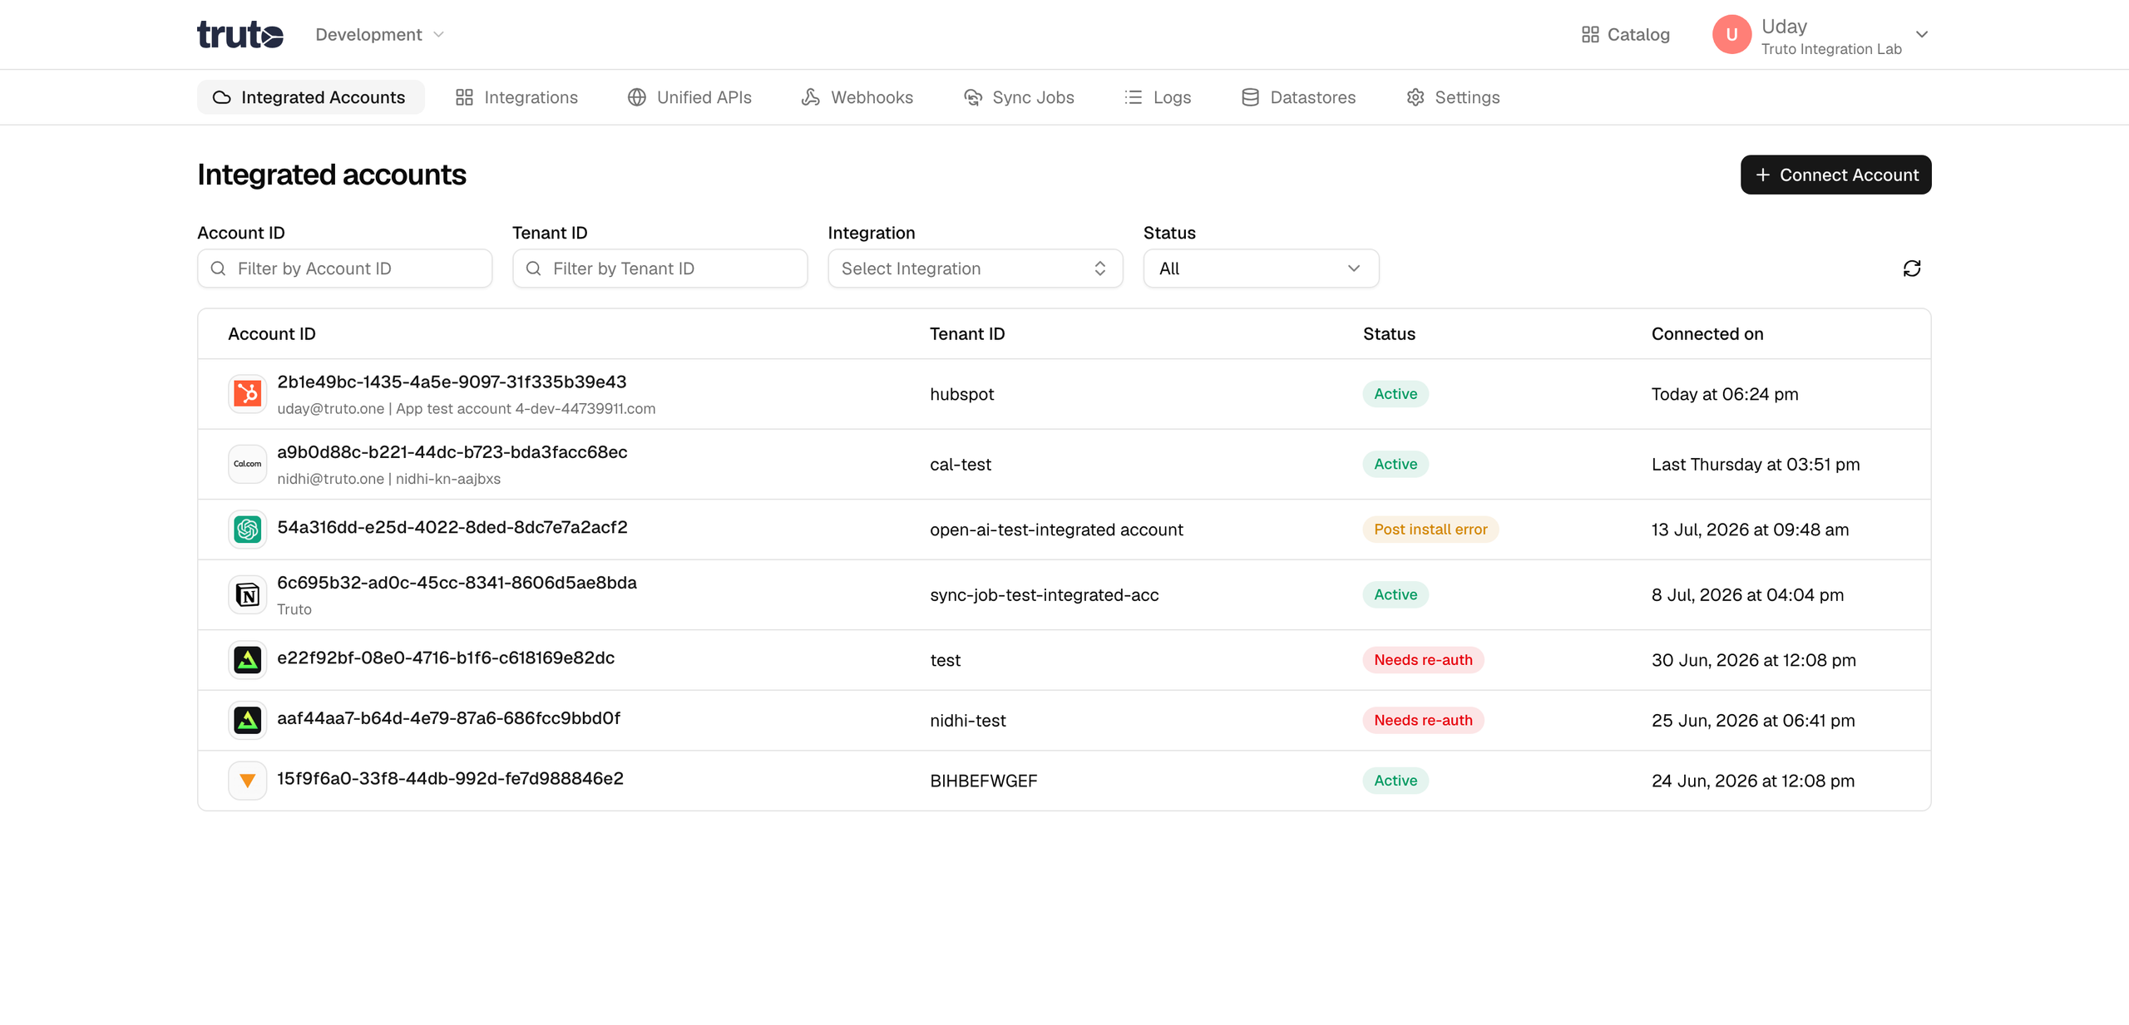Click the 13 Jul, 2026 at 09:48 am date
This screenshot has width=2129, height=1025.
(1750, 530)
